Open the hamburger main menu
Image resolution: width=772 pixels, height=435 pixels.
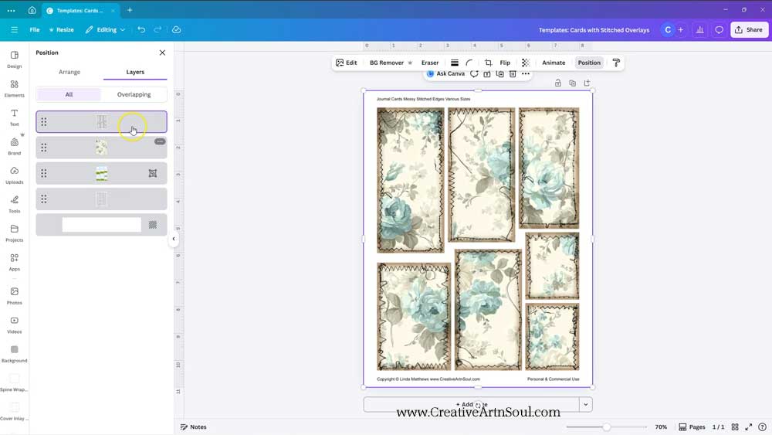click(x=14, y=29)
